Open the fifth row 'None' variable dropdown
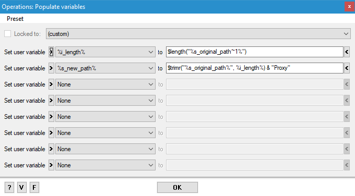 pos(105,117)
